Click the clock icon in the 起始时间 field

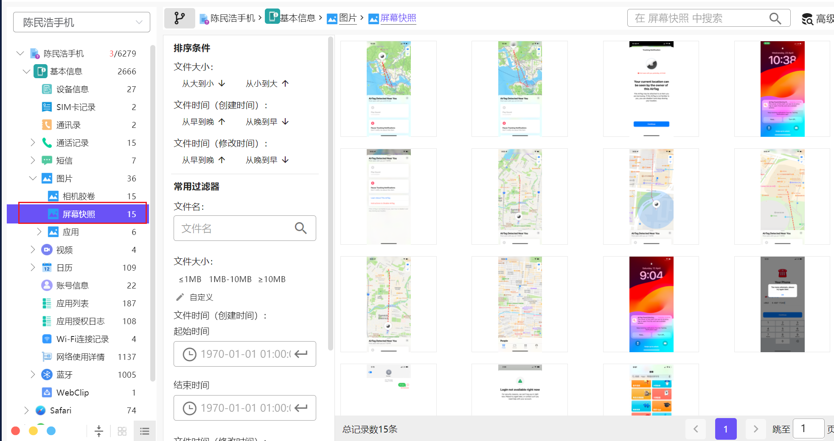[x=189, y=354]
